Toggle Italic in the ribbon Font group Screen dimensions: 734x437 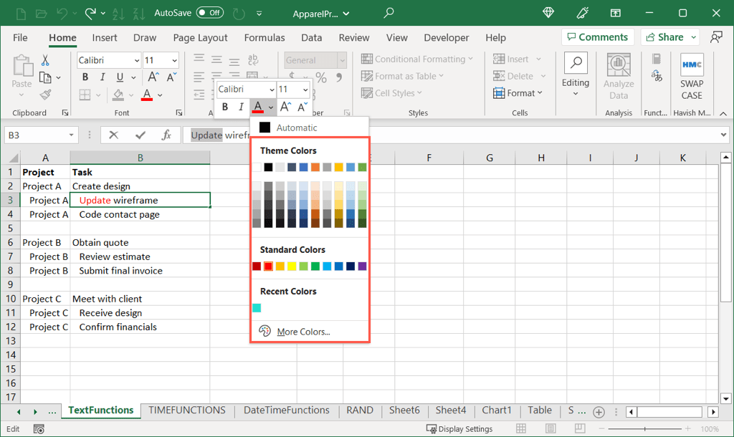[103, 77]
